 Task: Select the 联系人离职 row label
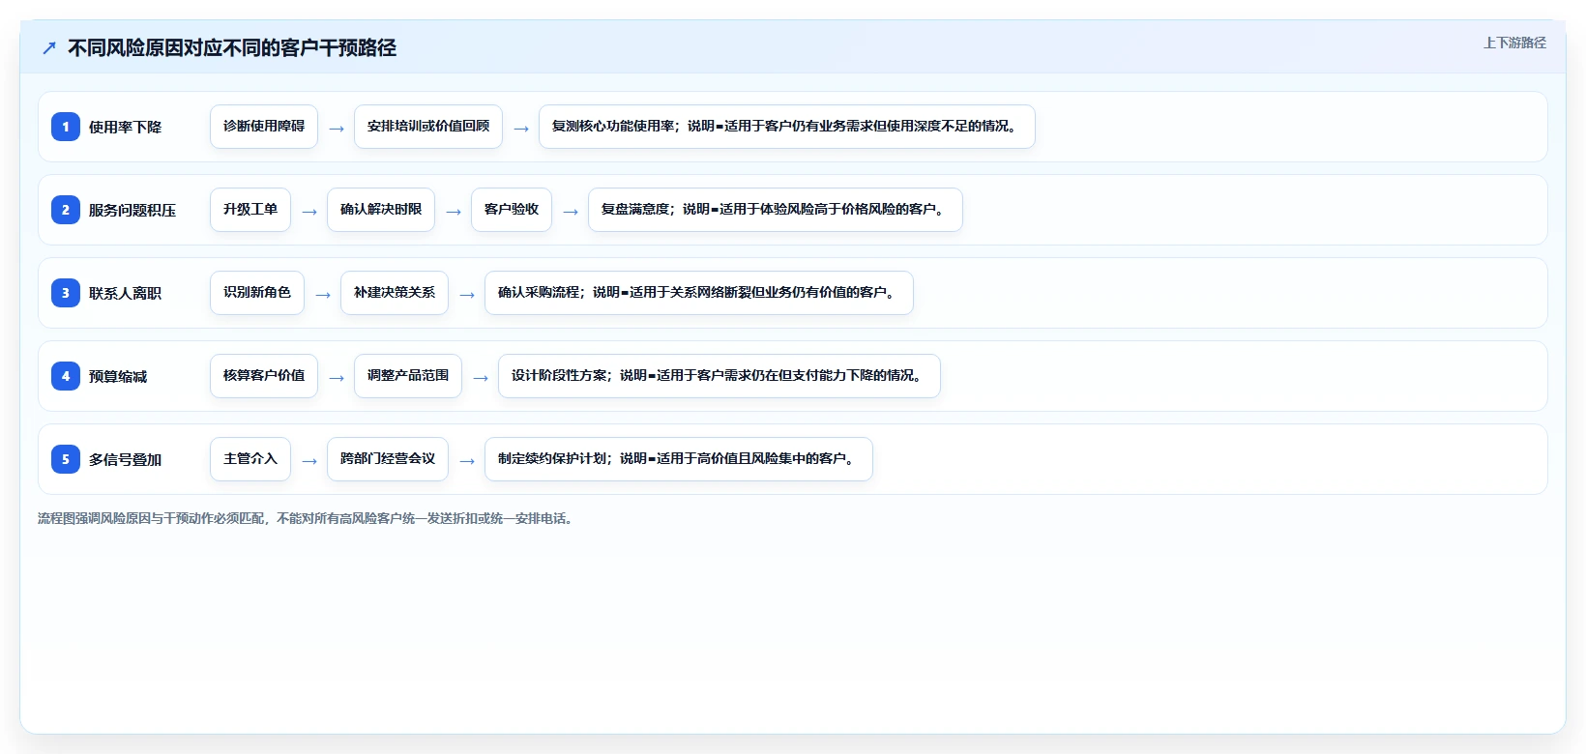tap(125, 293)
